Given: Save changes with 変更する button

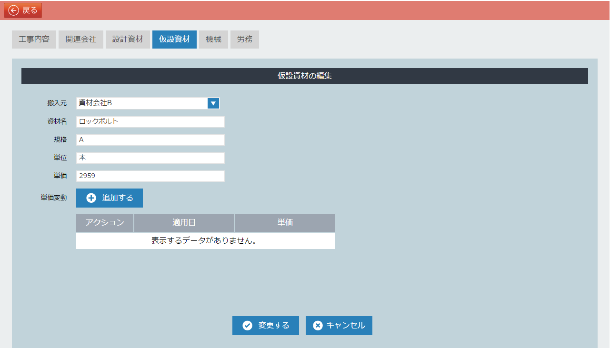Looking at the screenshot, I should click(x=266, y=326).
